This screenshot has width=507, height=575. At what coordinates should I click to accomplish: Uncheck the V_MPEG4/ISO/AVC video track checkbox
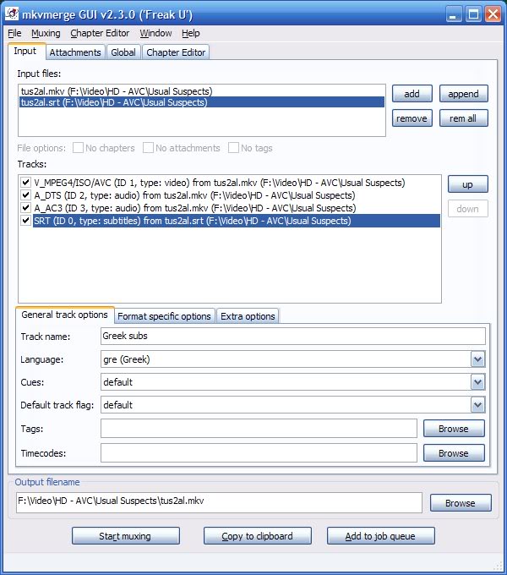(x=26, y=183)
